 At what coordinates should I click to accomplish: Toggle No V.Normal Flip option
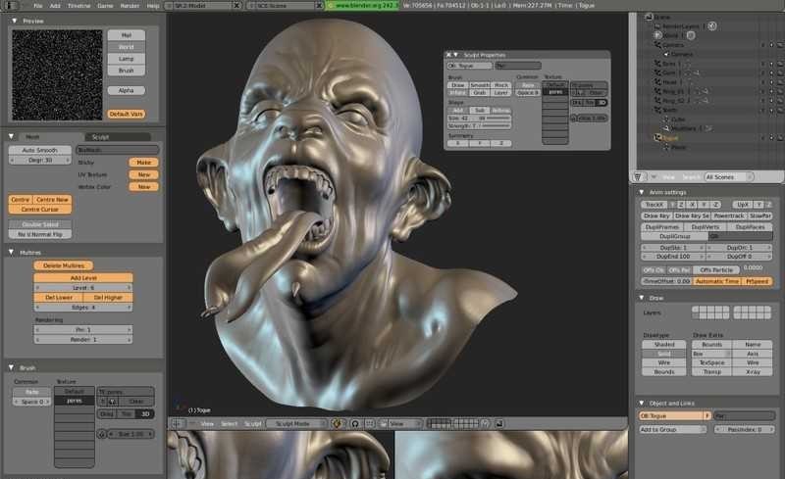pyautogui.click(x=40, y=234)
